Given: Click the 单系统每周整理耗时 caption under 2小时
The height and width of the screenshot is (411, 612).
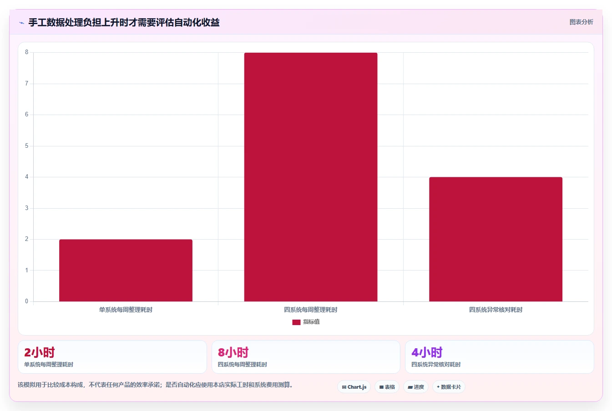Looking at the screenshot, I should pyautogui.click(x=49, y=365).
